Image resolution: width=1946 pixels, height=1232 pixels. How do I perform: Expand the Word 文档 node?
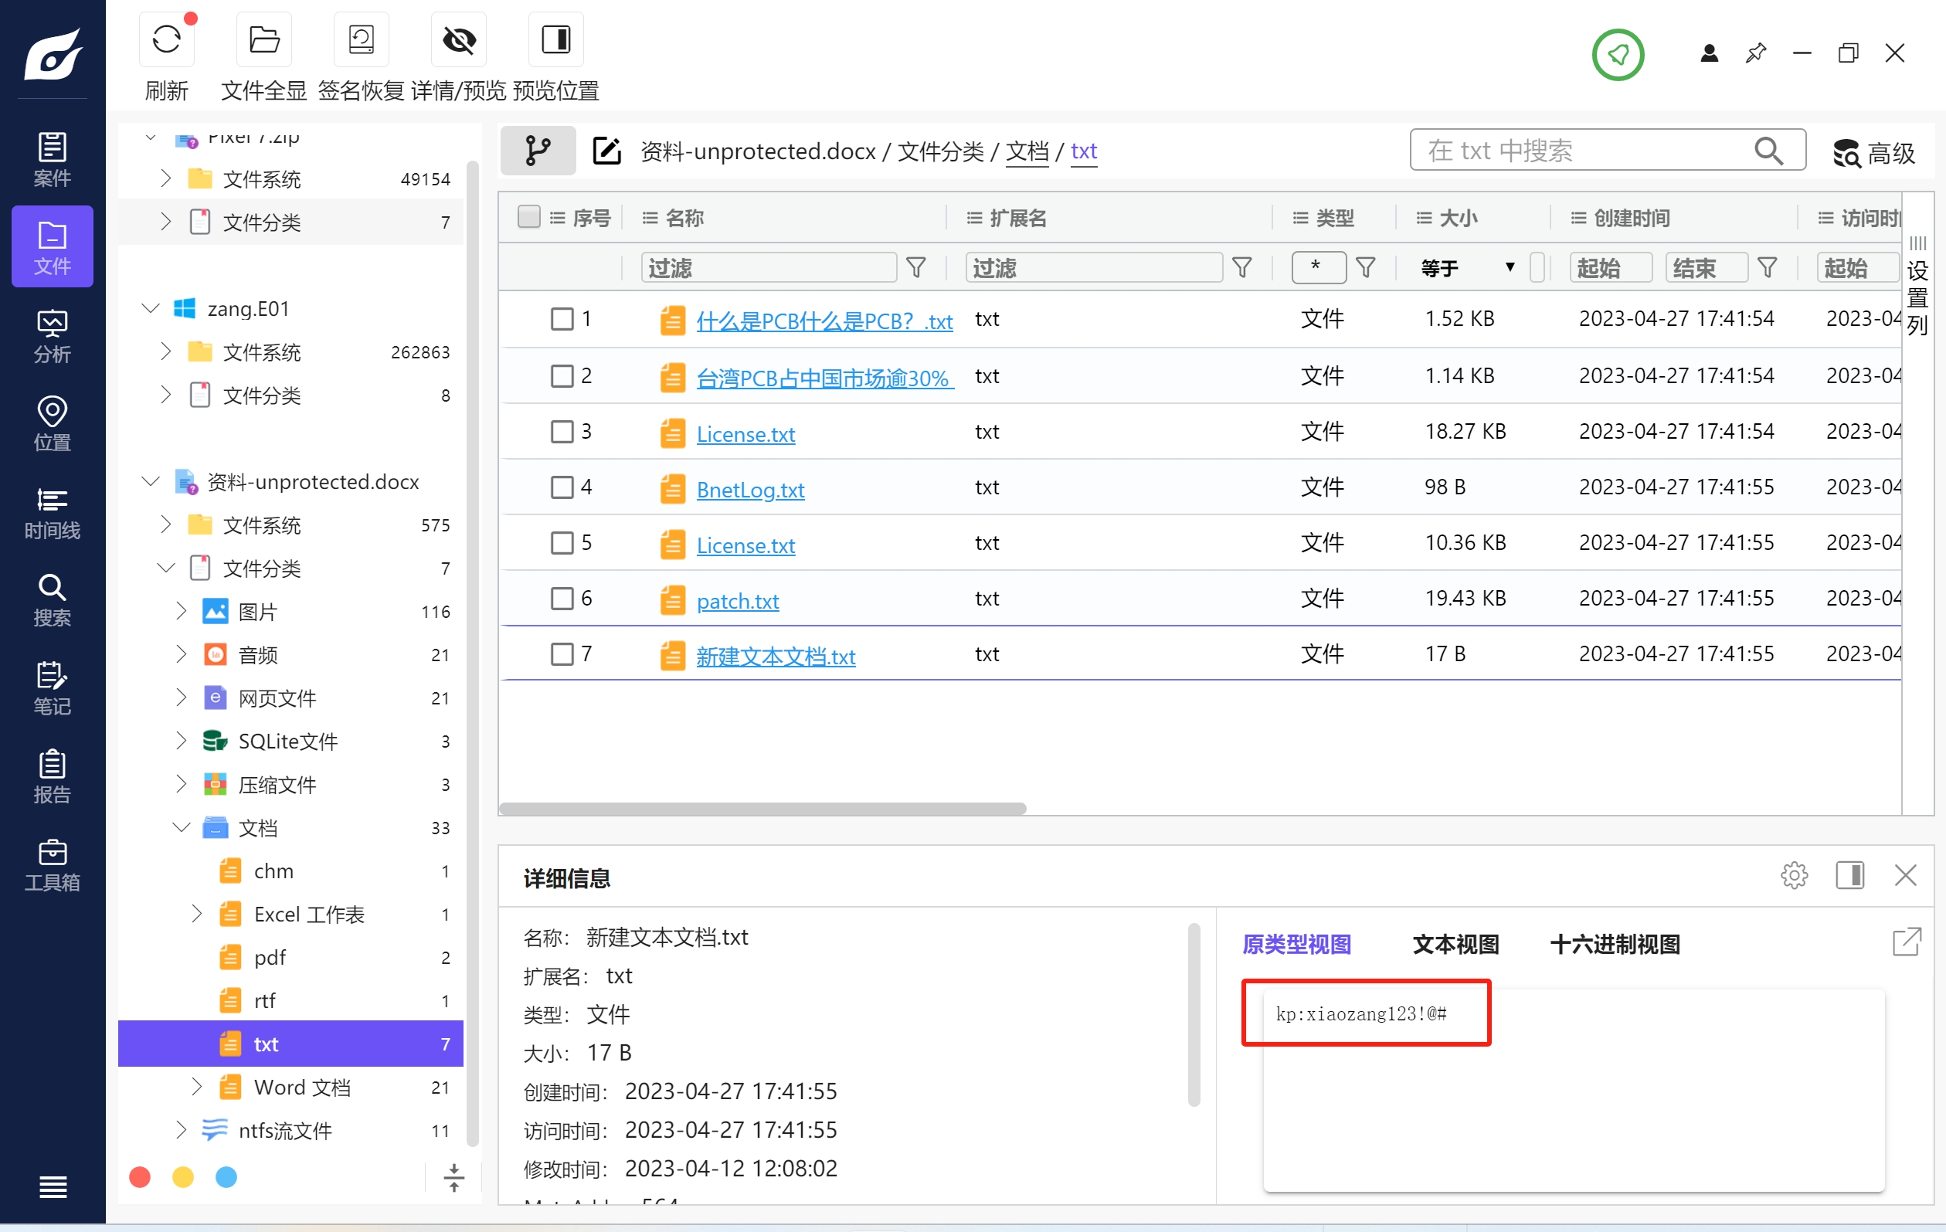coord(196,1087)
